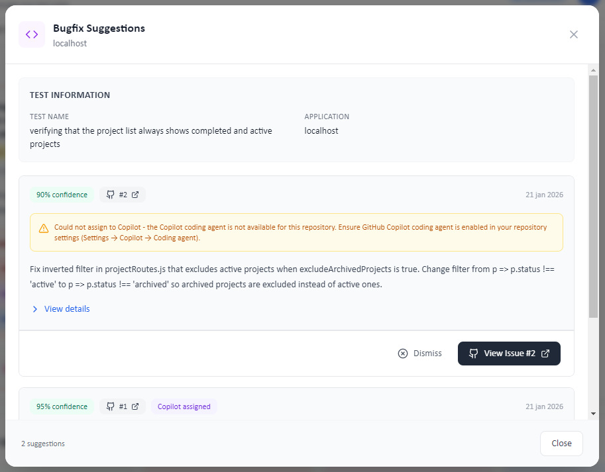The image size is (605, 472).
Task: Click the GitHub icon on View Issue #2
Action: click(473, 354)
